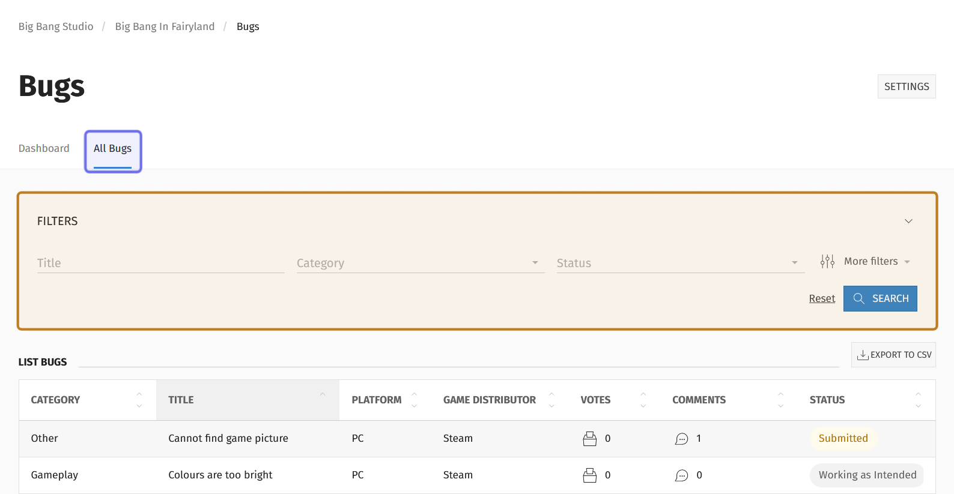Open the SETTINGS button
954x494 pixels.
[x=907, y=86]
